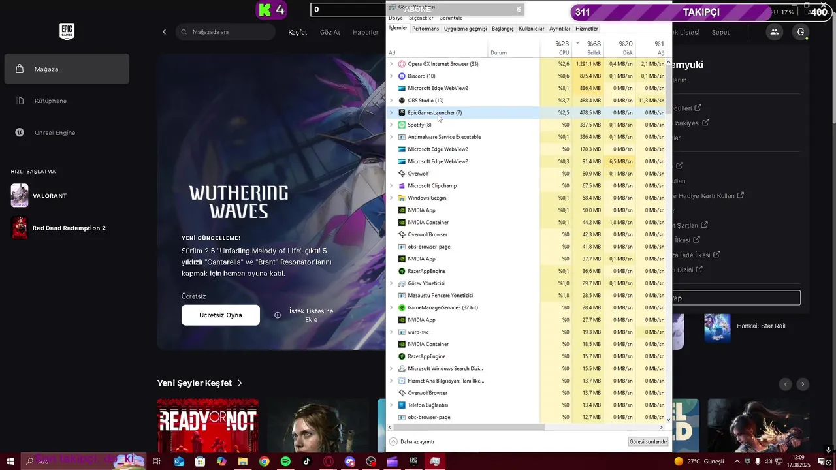Image resolution: width=836 pixels, height=470 pixels.
Task: Switch to the Performans tab
Action: pos(425,29)
